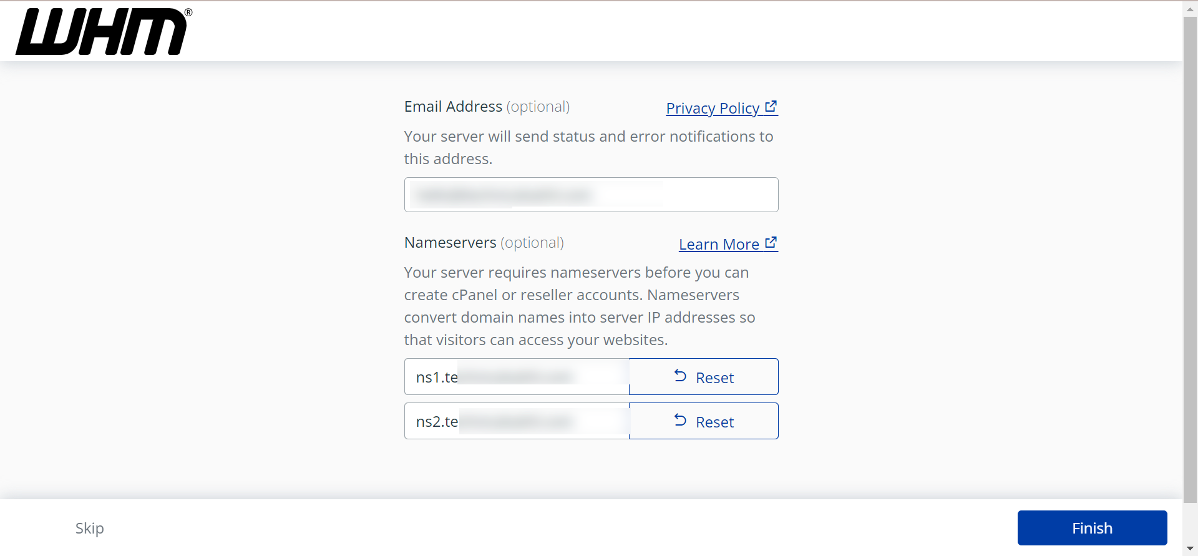Screen dimensions: 1198x556
Task: Finish the server setup
Action: [1091, 528]
